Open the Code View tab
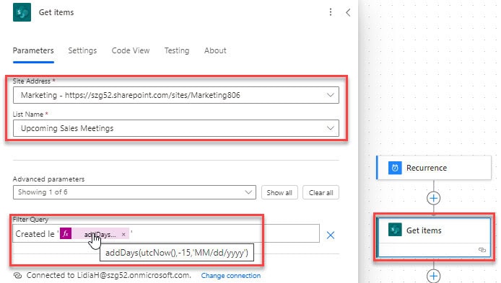Viewport: 501px width, 283px height. 131,50
